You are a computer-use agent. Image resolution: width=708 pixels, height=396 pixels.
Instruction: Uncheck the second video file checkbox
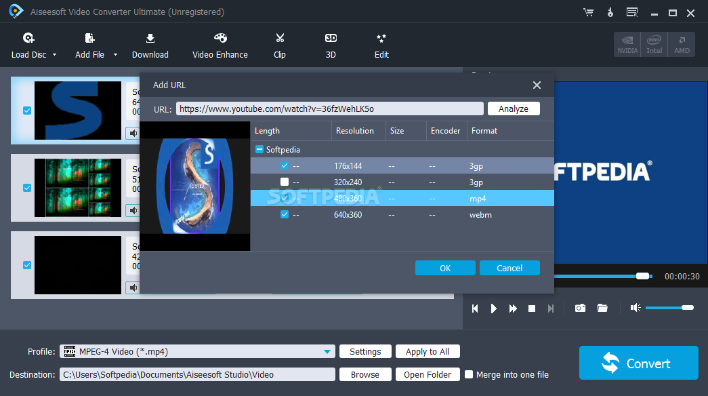(x=27, y=188)
